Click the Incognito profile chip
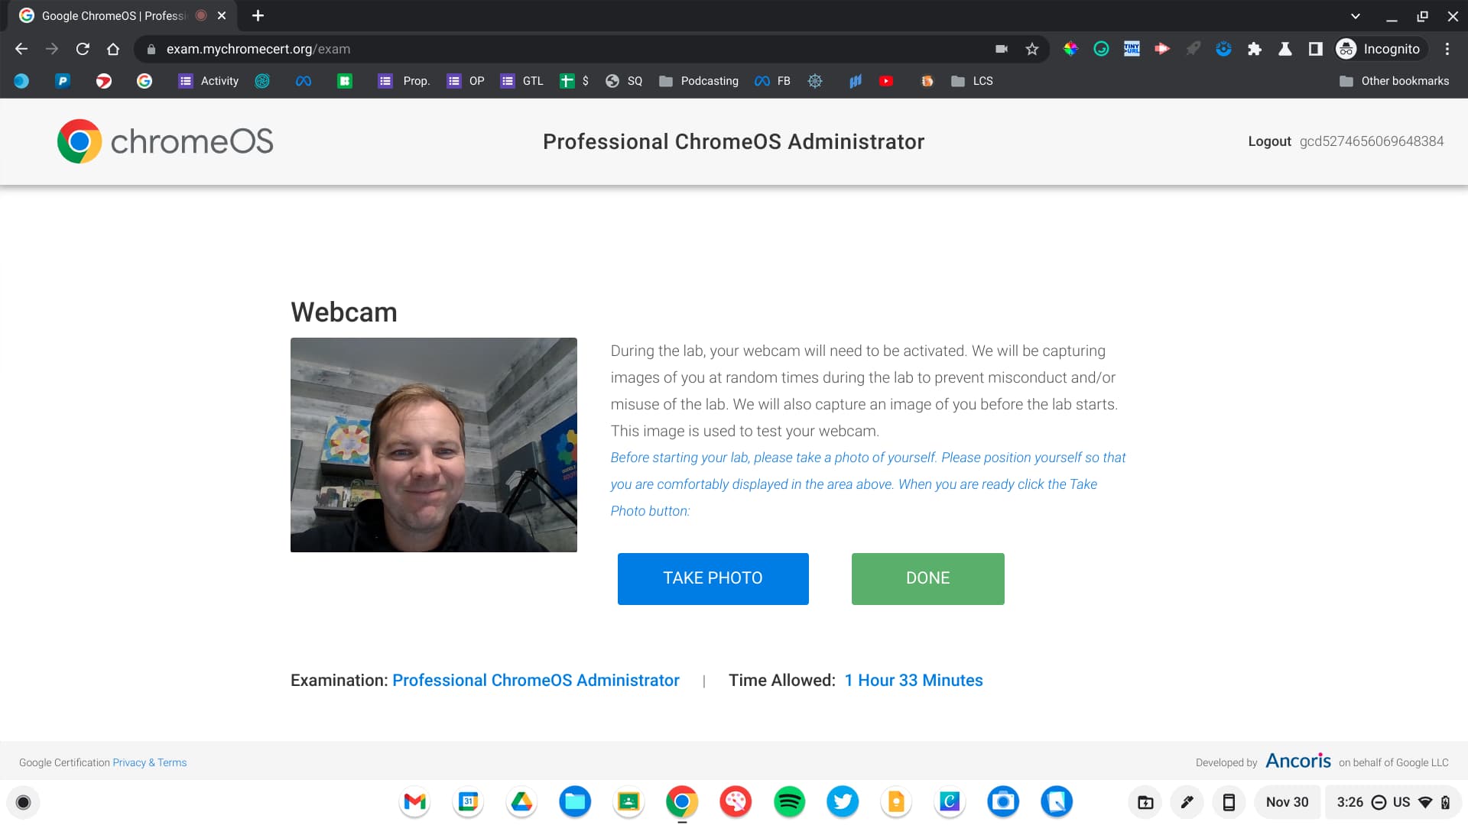Viewport: 1468px width, 825px height. pos(1379,49)
